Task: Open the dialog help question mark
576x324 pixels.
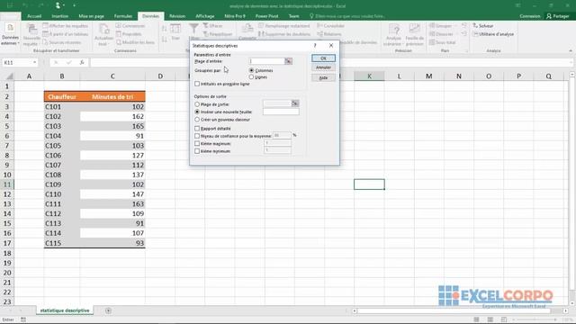Action: (x=315, y=46)
